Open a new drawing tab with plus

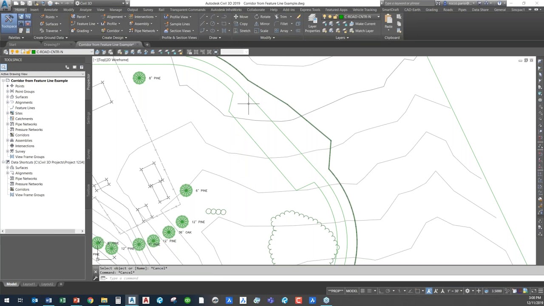[147, 45]
